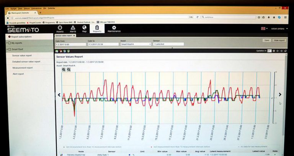Collapse the Smart Roof folder

click(x=7, y=49)
